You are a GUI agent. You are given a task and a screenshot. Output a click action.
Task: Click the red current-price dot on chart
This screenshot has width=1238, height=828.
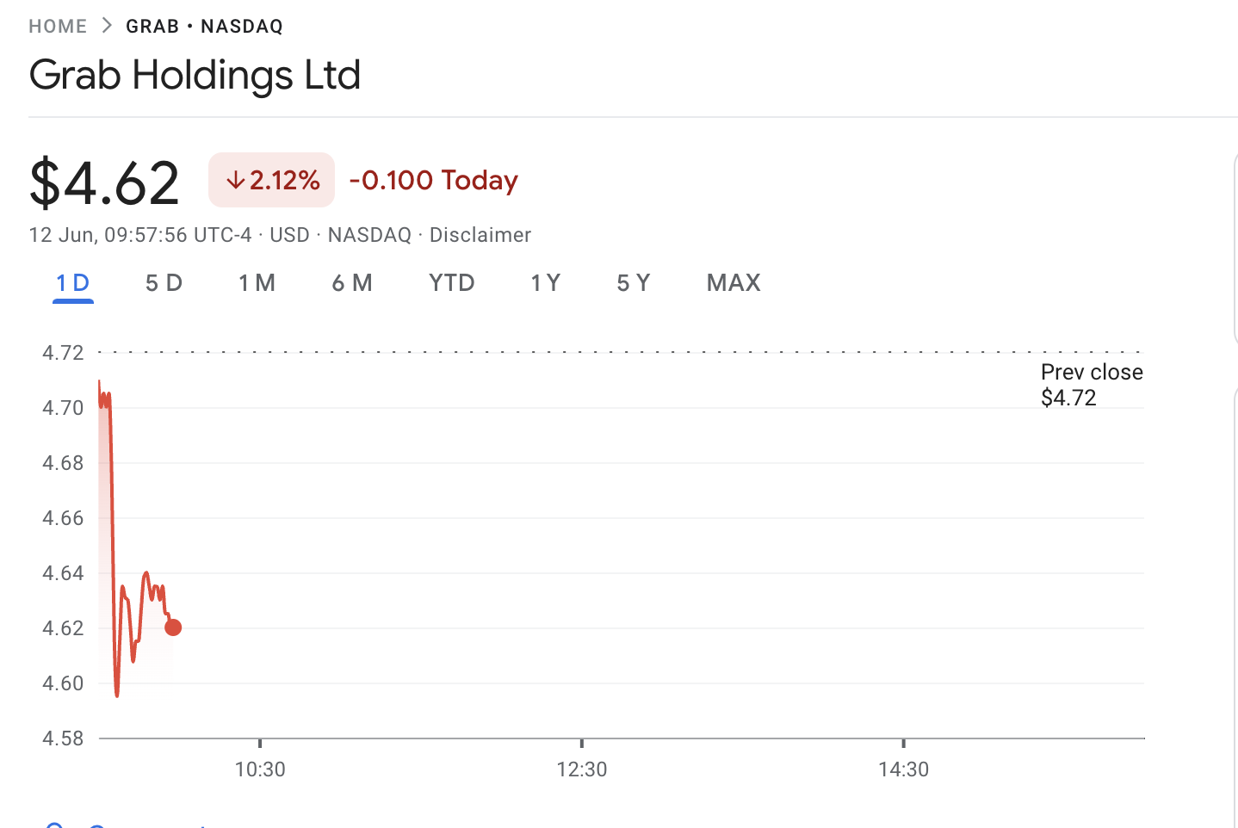point(173,627)
